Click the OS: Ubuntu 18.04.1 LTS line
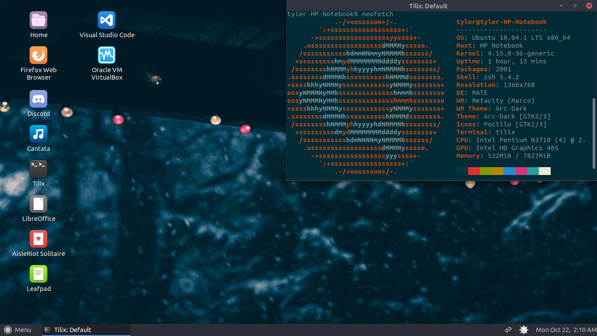 (x=513, y=38)
